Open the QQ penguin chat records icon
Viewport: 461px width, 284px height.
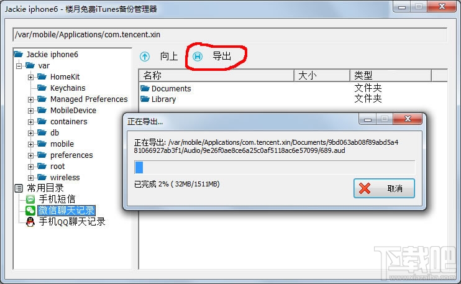(x=30, y=222)
